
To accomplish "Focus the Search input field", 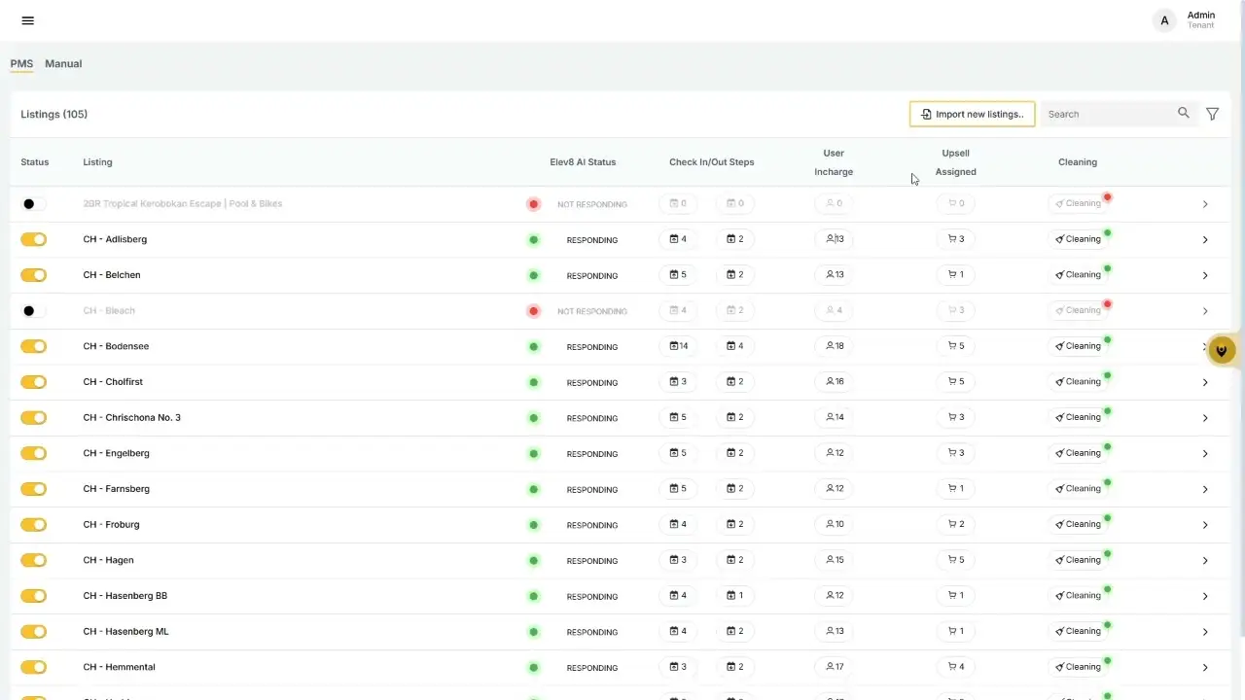I will (x=1109, y=114).
